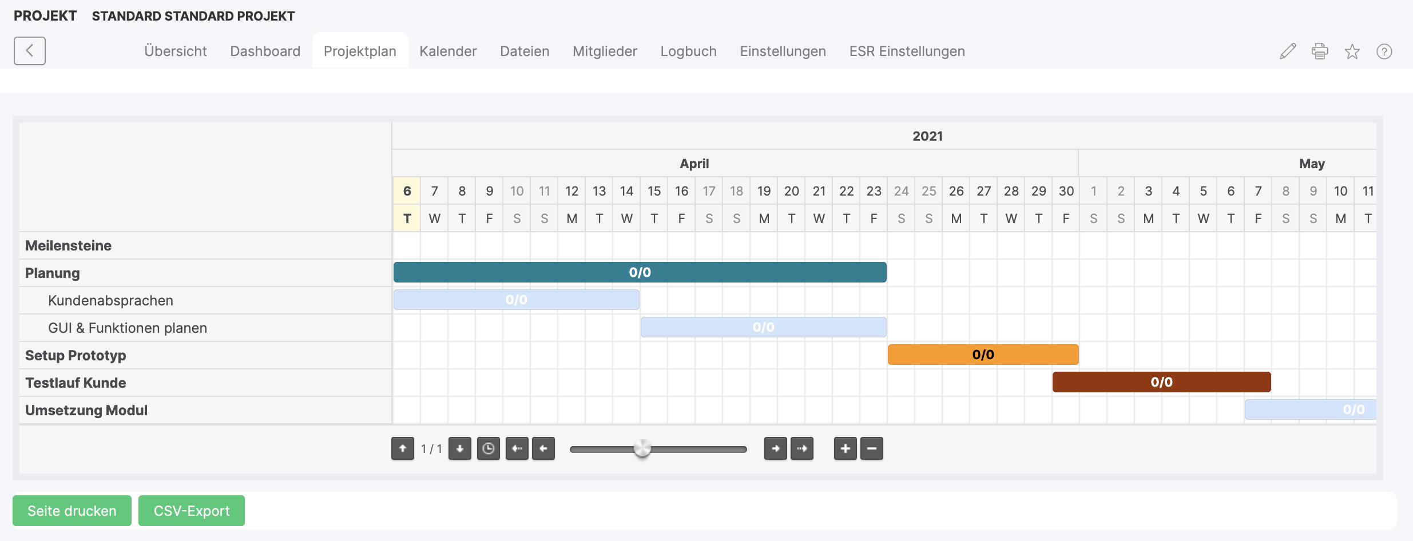1413x541 pixels.
Task: Zoom in Gantt chart with plus button
Action: click(x=845, y=448)
